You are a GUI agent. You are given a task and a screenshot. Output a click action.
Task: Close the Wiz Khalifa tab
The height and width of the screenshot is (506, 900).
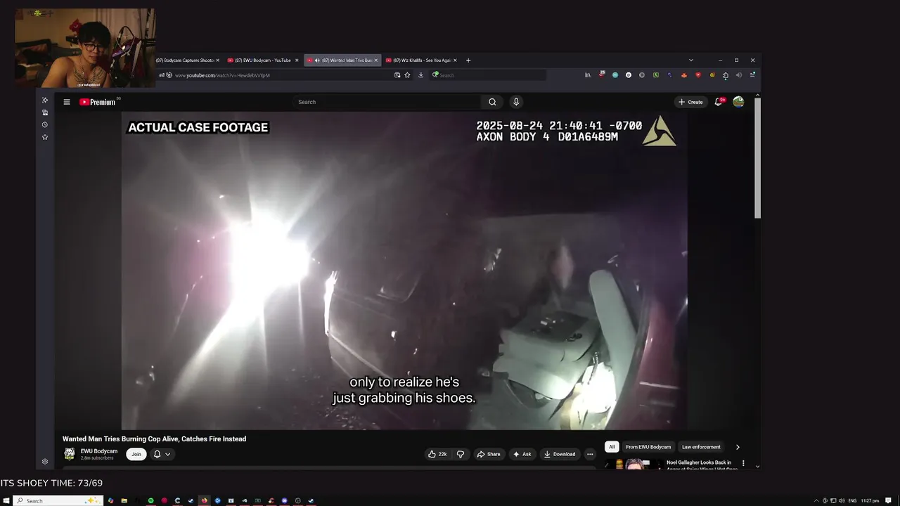(x=455, y=60)
